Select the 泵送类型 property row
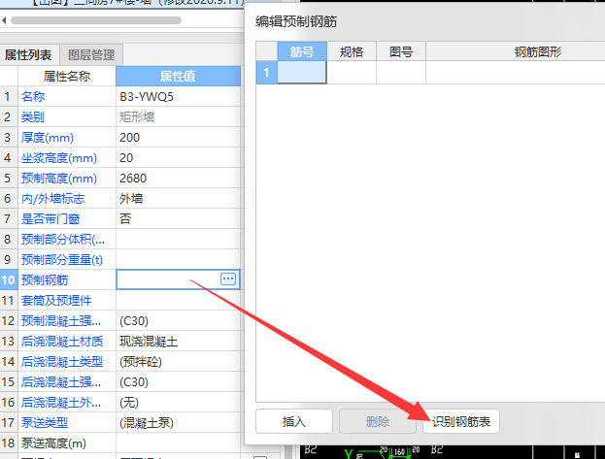Image resolution: width=605 pixels, height=459 pixels. 66,422
